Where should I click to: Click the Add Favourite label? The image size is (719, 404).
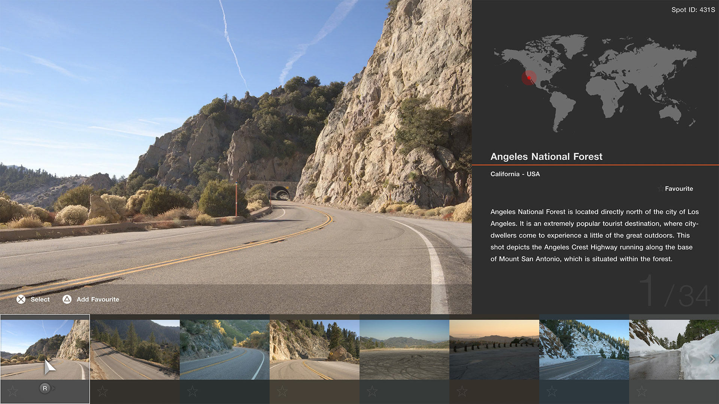(98, 299)
